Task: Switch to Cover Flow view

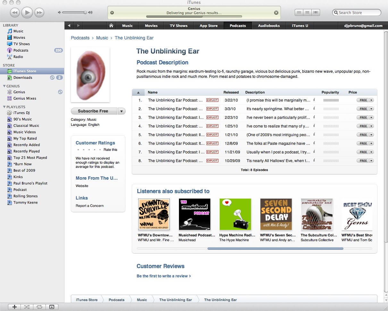Action: tap(316, 12)
